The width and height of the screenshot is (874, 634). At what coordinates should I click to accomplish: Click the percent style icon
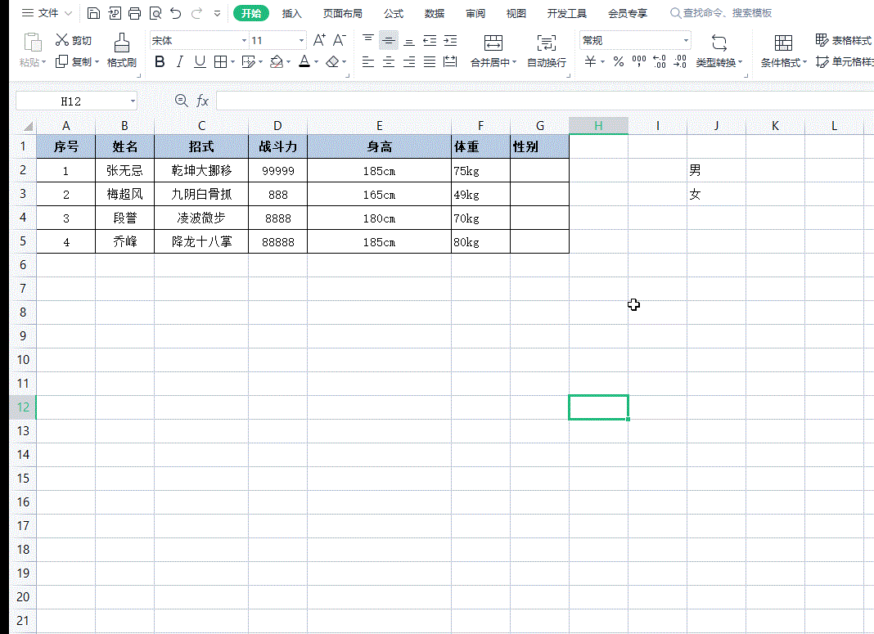point(619,62)
